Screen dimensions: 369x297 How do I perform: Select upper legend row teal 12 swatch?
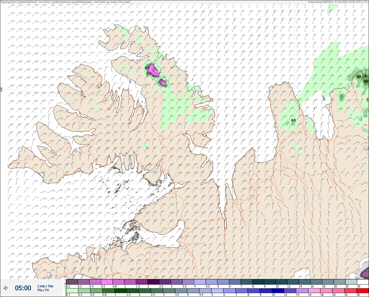pyautogui.click(x=293, y=282)
